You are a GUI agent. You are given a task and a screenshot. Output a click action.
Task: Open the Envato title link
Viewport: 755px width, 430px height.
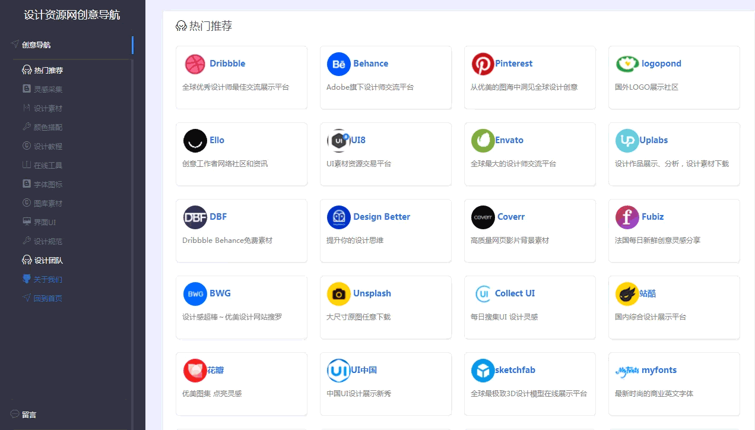pyautogui.click(x=509, y=140)
